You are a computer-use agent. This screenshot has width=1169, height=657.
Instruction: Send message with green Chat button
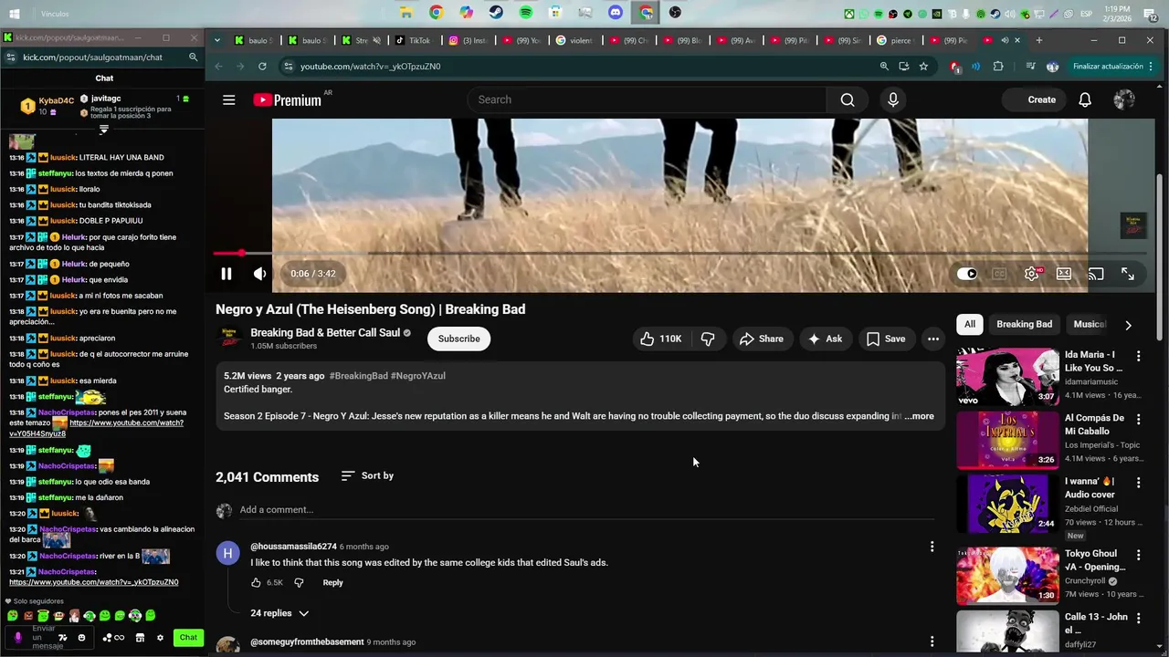(188, 638)
